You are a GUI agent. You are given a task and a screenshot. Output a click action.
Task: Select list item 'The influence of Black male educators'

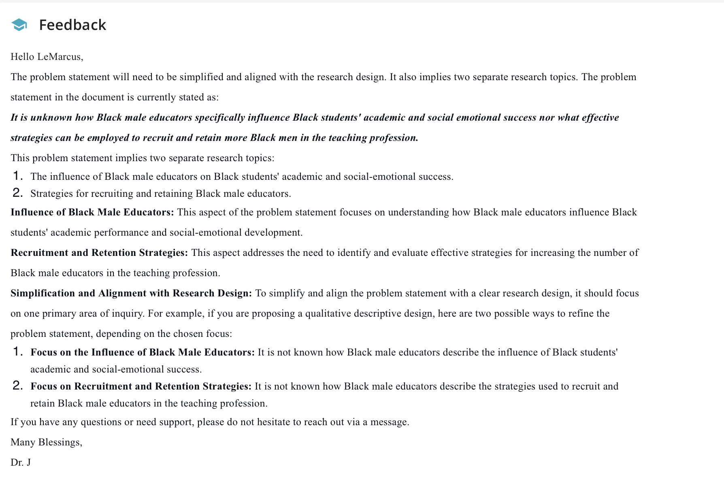242,177
